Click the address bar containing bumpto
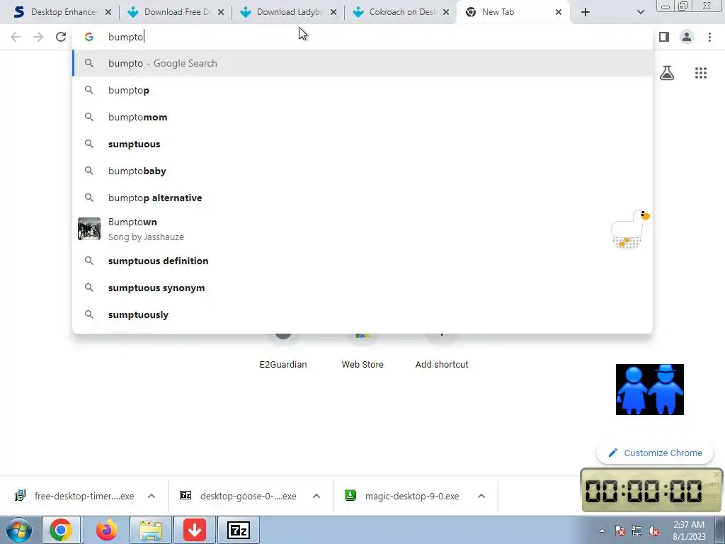This screenshot has width=725, height=544. 362,37
